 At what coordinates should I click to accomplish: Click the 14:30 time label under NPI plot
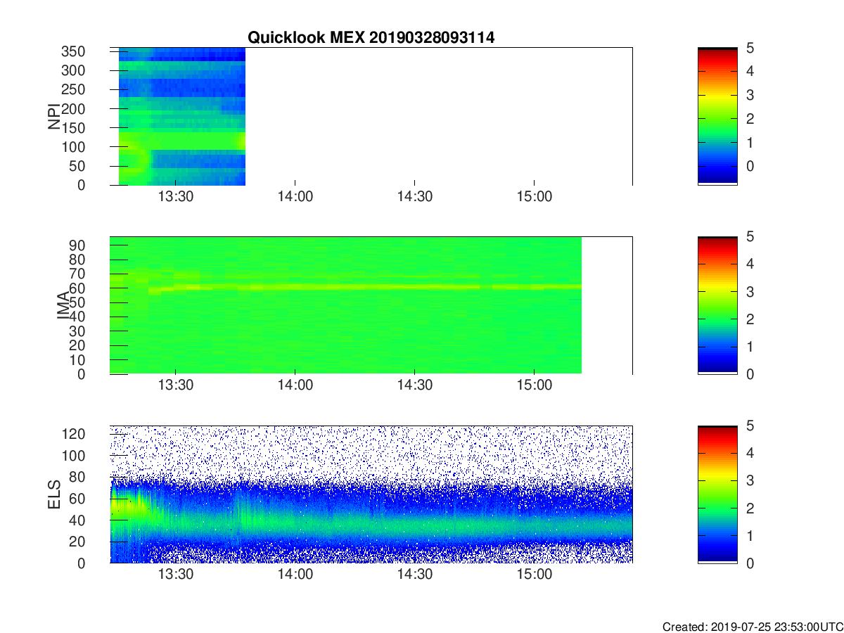(x=414, y=196)
